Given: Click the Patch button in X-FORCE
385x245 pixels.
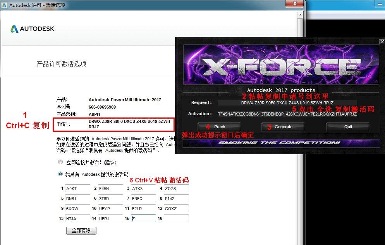Looking at the screenshot, I should tap(219, 127).
